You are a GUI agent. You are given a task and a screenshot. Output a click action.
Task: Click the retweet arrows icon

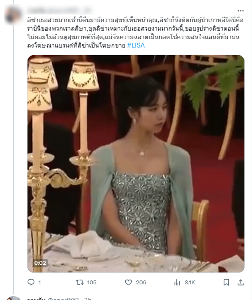80,282
